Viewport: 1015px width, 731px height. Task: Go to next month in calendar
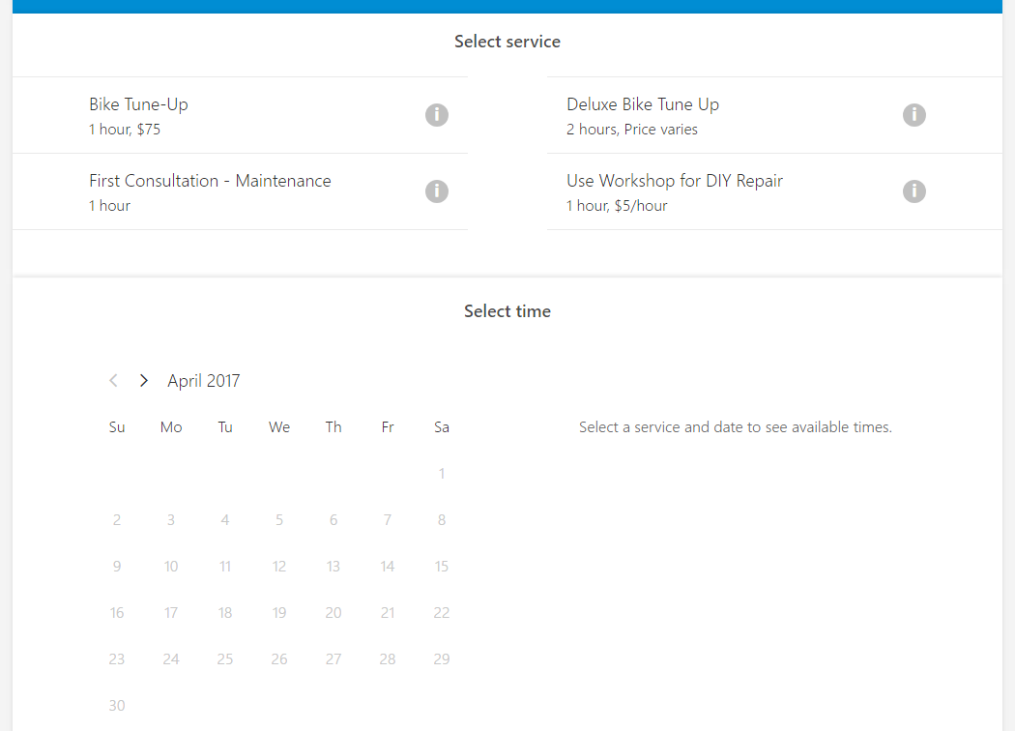(x=144, y=381)
